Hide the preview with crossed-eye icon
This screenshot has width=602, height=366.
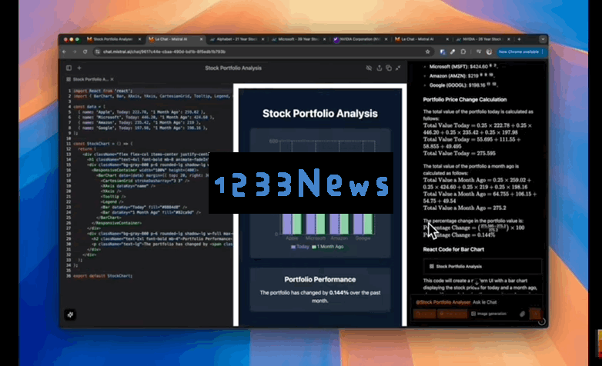click(369, 68)
